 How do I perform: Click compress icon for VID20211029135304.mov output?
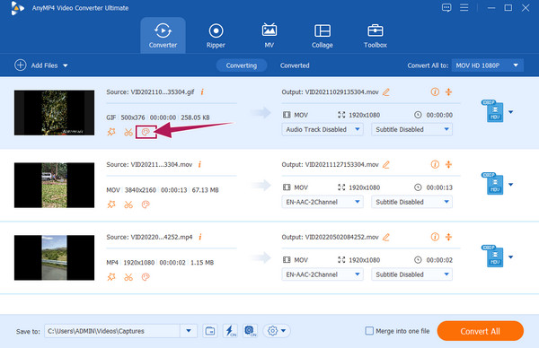pos(448,91)
